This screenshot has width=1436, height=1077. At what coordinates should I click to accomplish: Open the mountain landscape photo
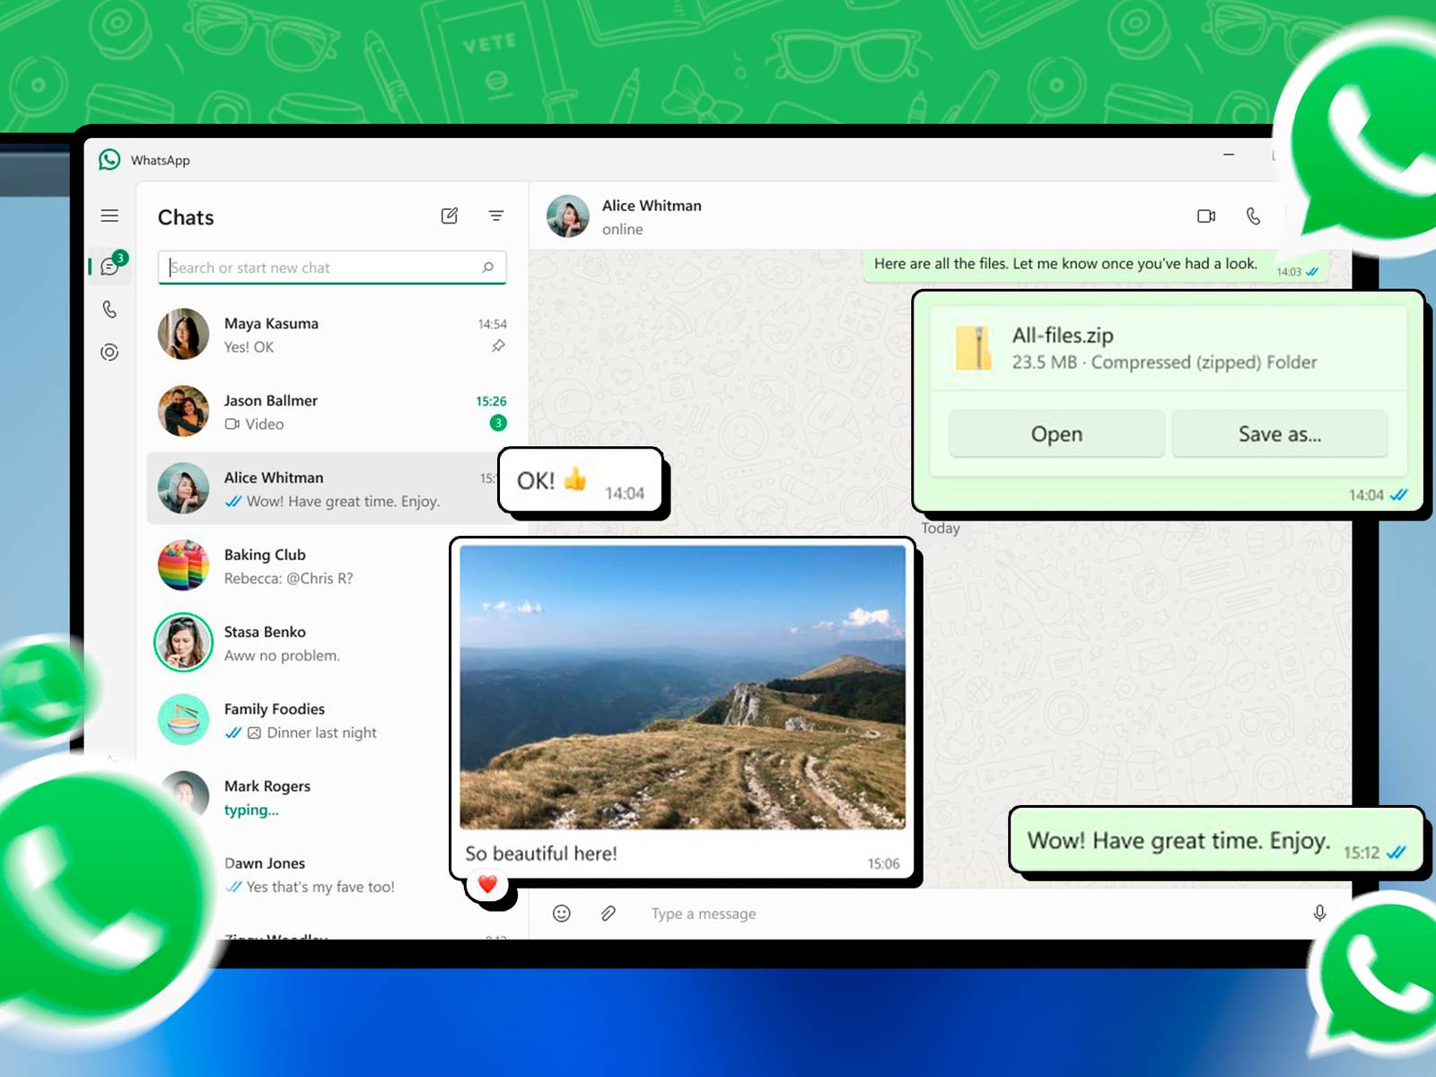(x=682, y=687)
